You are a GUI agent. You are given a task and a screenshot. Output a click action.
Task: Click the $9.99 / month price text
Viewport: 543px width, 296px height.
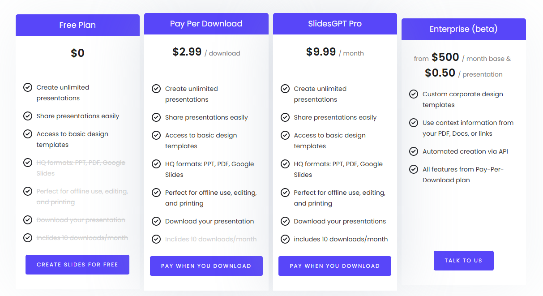point(335,52)
